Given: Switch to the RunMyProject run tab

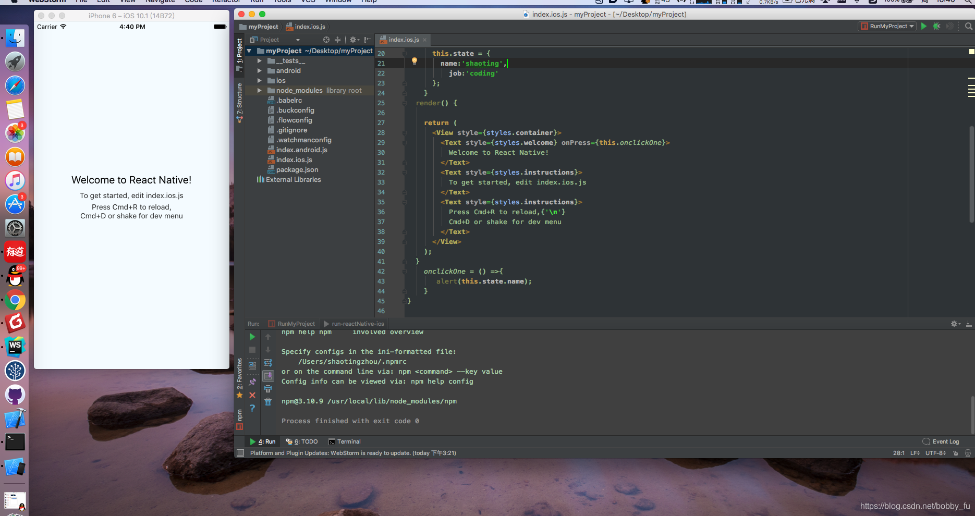Looking at the screenshot, I should point(291,324).
